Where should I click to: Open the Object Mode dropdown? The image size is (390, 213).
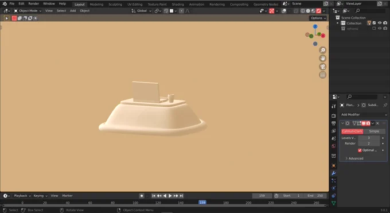(28, 11)
